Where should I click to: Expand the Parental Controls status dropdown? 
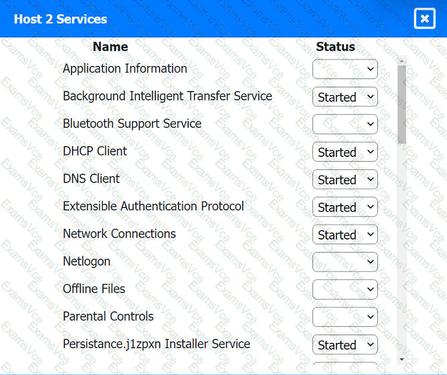345,317
